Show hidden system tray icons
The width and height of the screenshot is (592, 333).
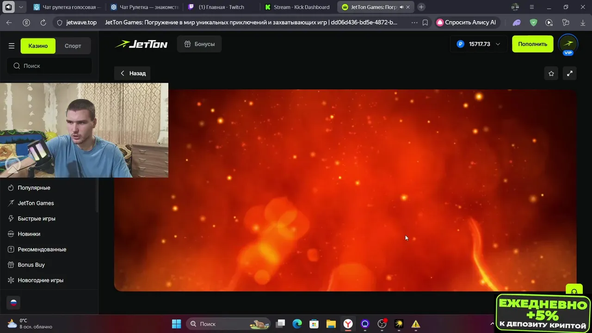(x=492, y=324)
